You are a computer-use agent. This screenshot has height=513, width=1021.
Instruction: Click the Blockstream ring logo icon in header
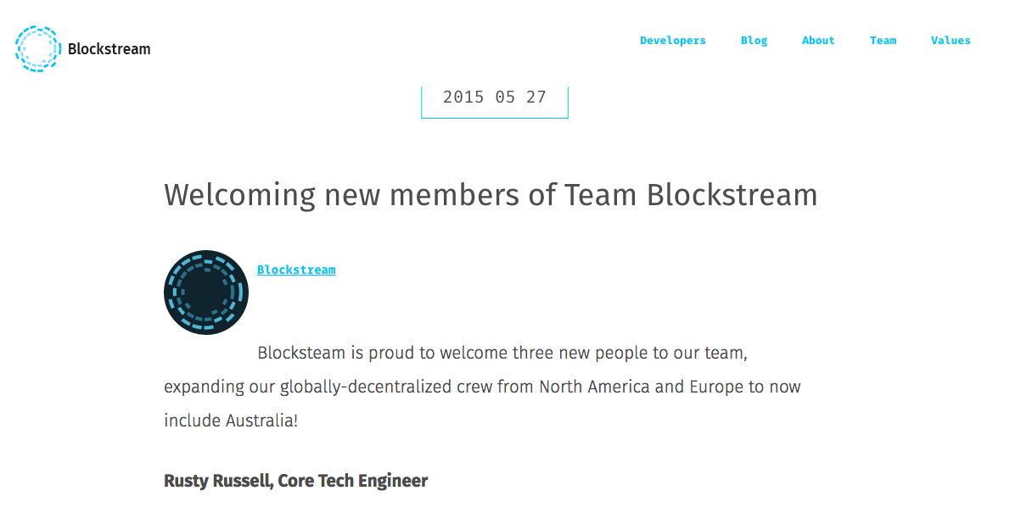(x=38, y=48)
